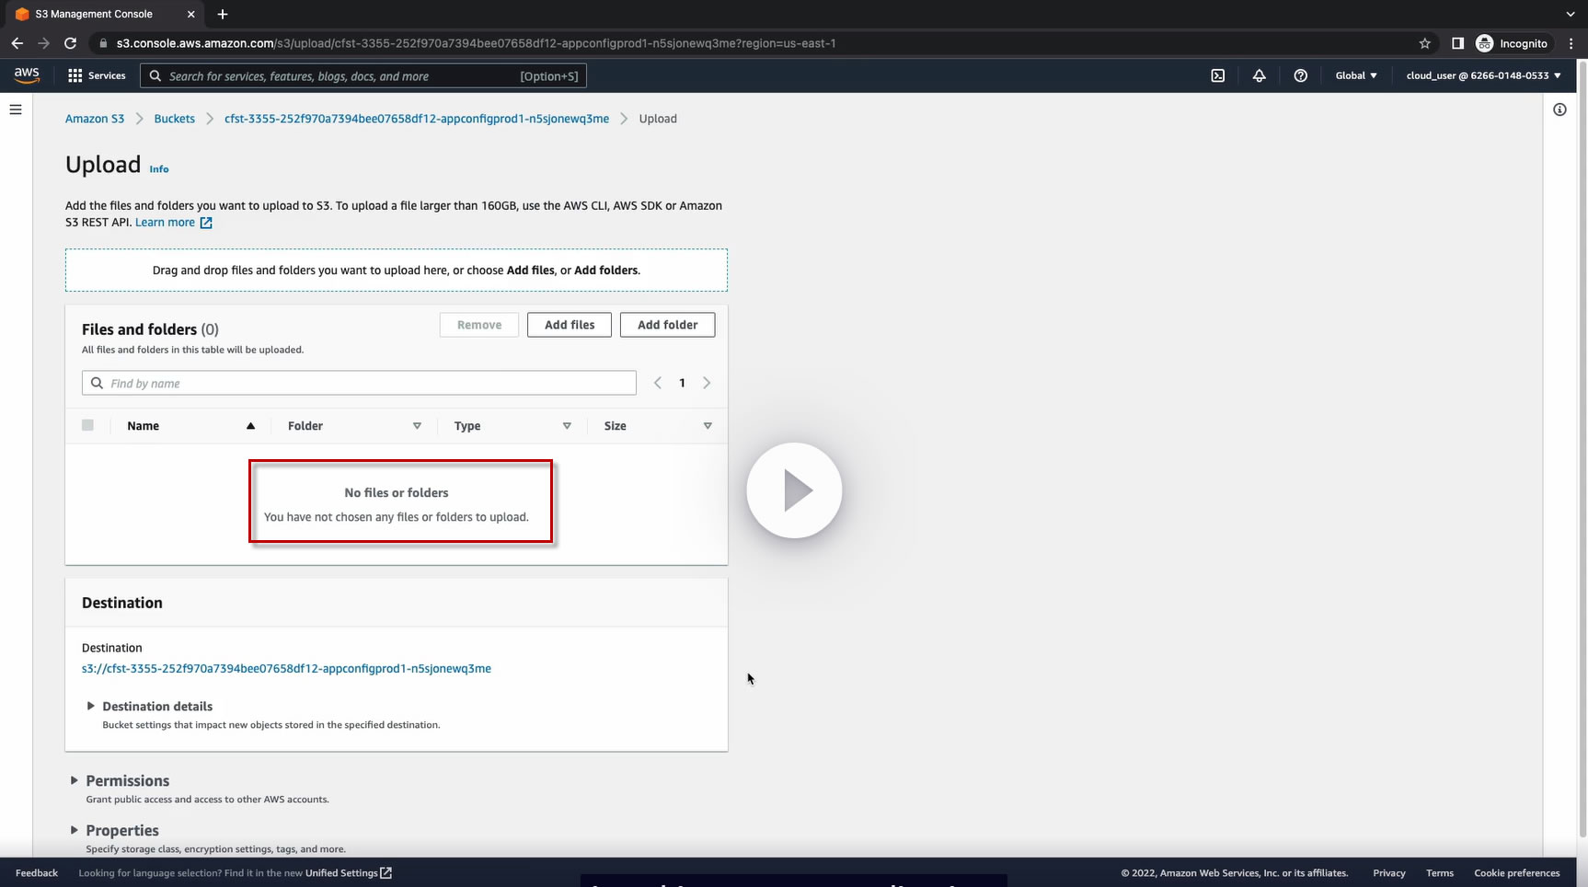1588x887 pixels.
Task: Tick the select-all checkbox in the files table
Action: pos(87,425)
